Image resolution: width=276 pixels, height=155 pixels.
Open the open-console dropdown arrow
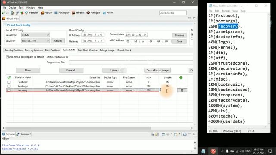click(x=179, y=134)
